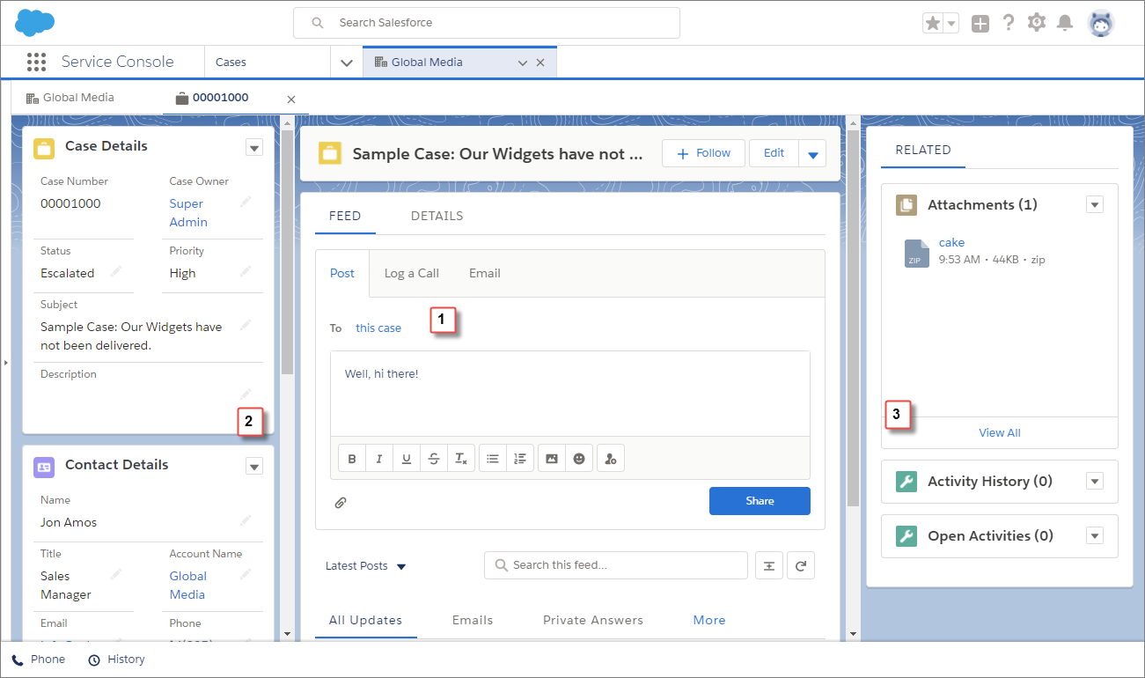Open the Contact Details actions dropdown
This screenshot has height=678, width=1145.
(254, 466)
